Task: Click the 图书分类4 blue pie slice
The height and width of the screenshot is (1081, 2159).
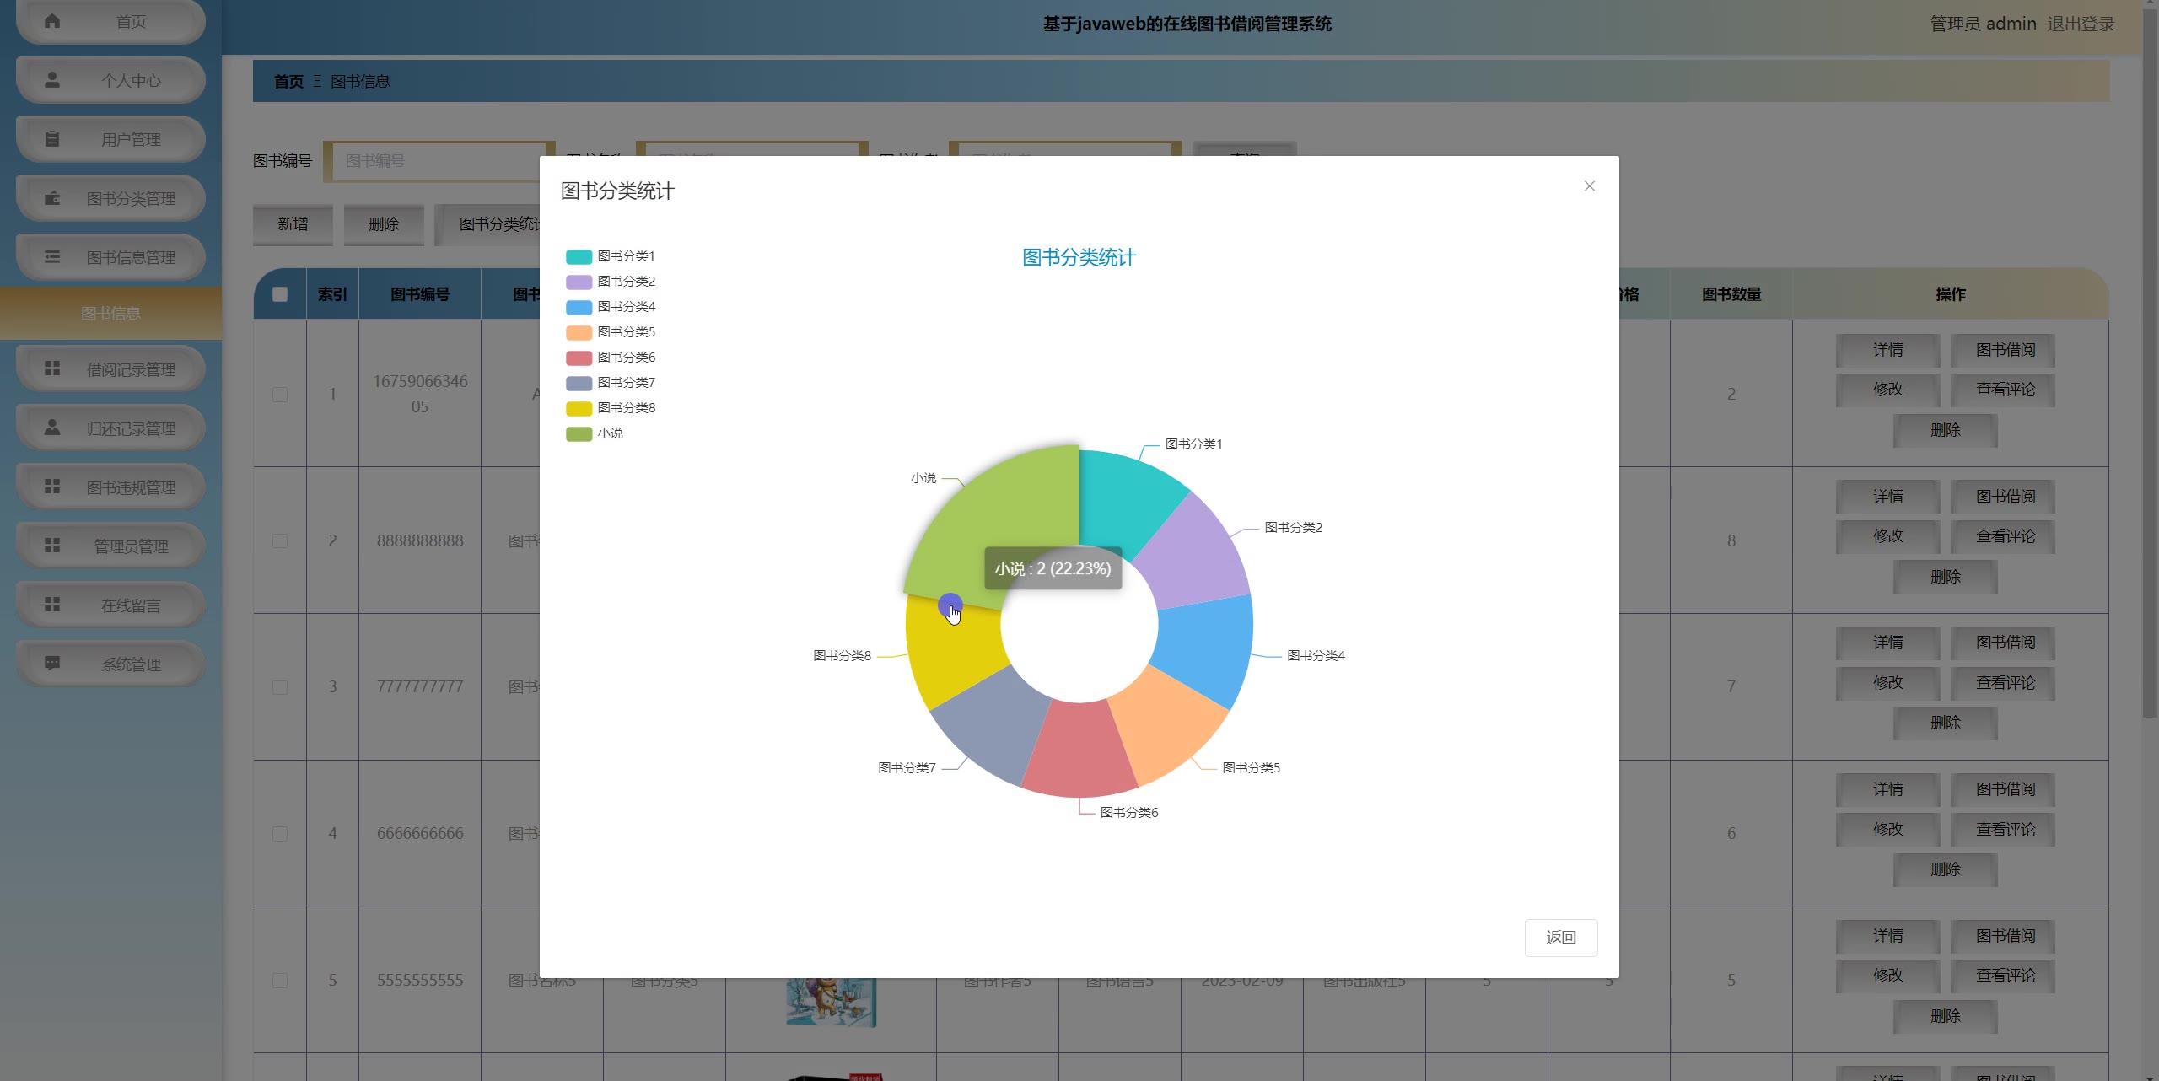Action: point(1206,645)
